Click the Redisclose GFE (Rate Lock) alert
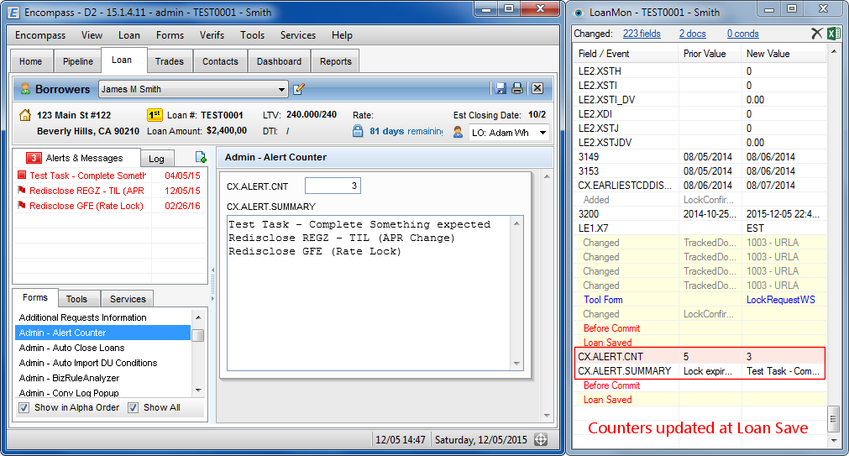 tap(110, 206)
